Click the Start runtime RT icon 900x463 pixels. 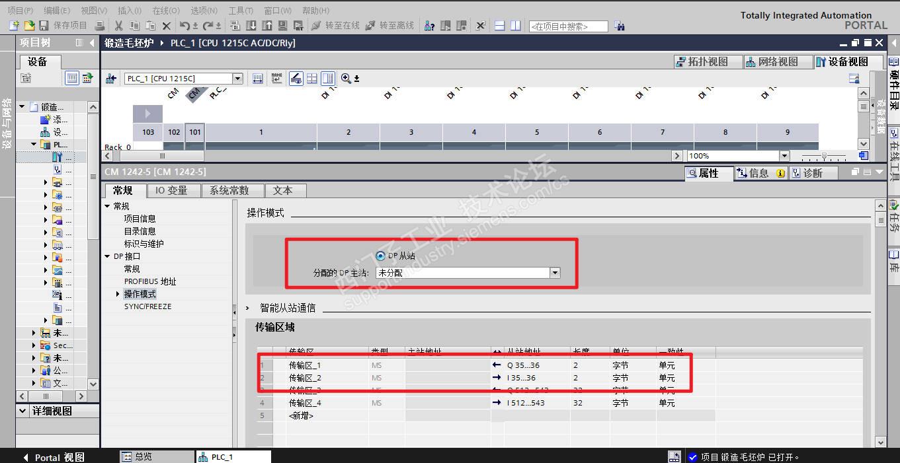[298, 26]
